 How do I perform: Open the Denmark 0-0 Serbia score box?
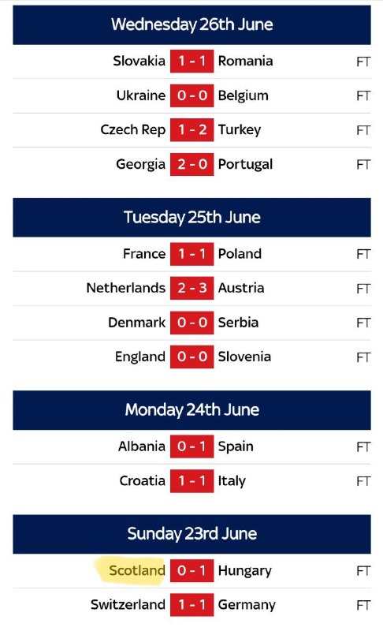pyautogui.click(x=191, y=323)
